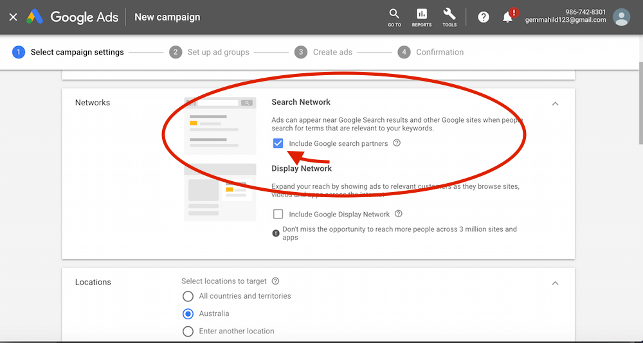Open the notifications bell
The width and height of the screenshot is (643, 343).
[508, 17]
